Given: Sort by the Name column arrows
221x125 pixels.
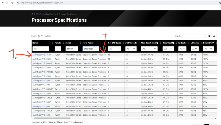Looking at the screenshot, I should pyautogui.click(x=53, y=43).
